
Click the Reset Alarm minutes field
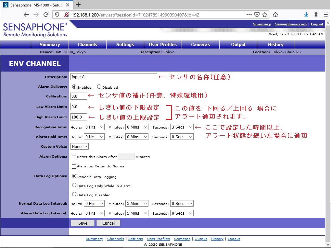(126, 156)
